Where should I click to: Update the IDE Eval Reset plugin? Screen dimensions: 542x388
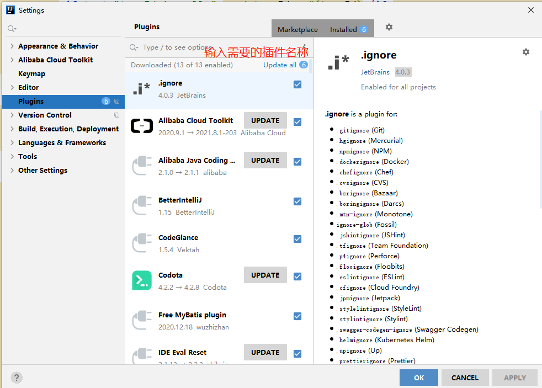click(x=265, y=352)
